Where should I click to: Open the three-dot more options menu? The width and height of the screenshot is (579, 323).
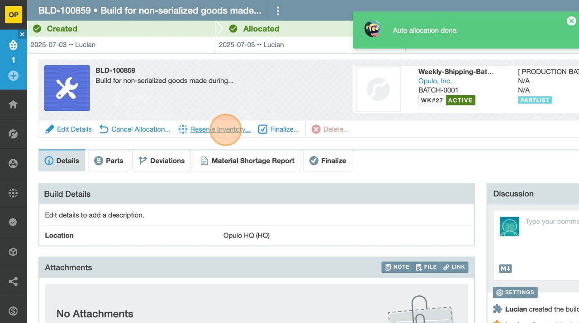pyautogui.click(x=278, y=11)
